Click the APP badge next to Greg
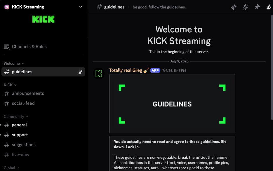 point(155,70)
